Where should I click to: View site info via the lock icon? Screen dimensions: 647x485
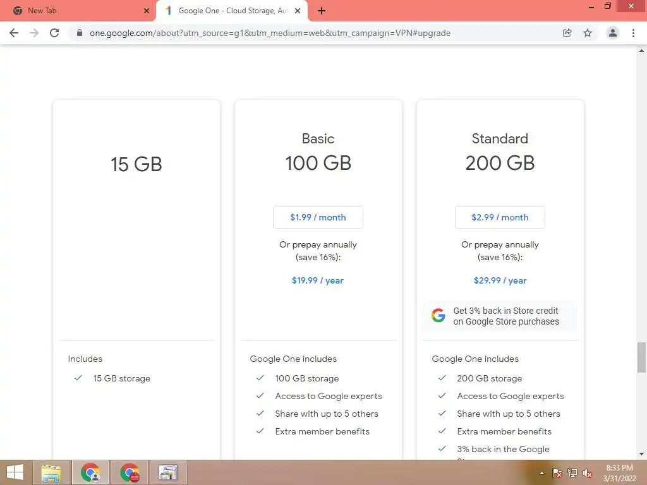[x=80, y=33]
